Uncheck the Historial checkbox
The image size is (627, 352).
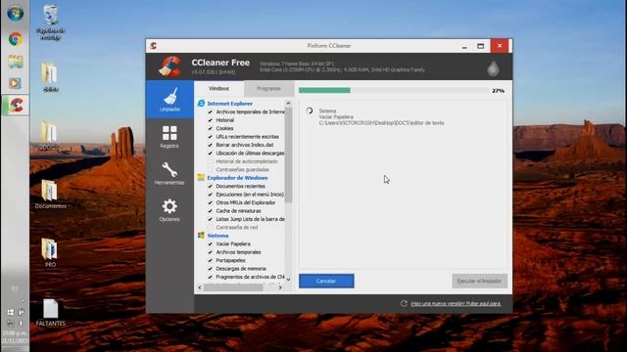211,120
